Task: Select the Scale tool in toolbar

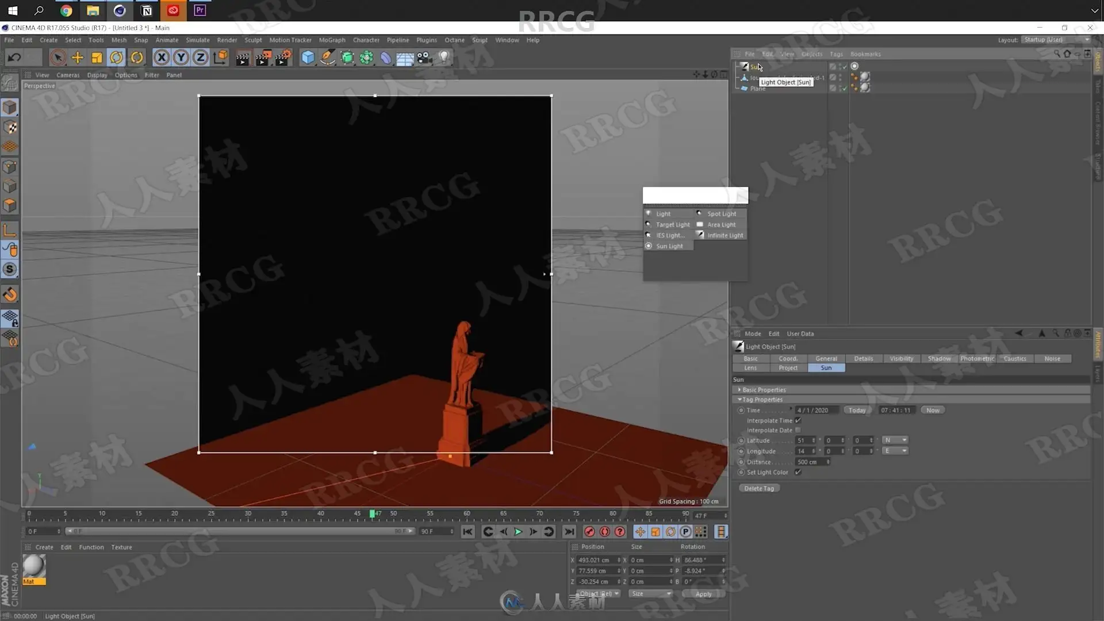Action: click(x=97, y=57)
